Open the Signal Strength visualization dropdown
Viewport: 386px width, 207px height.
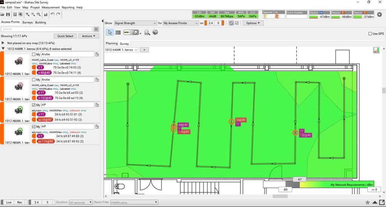click(135, 23)
